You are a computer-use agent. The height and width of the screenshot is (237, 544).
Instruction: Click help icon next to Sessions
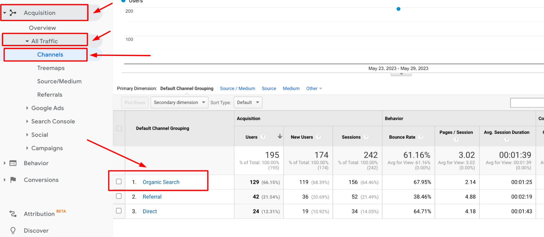coord(366,137)
